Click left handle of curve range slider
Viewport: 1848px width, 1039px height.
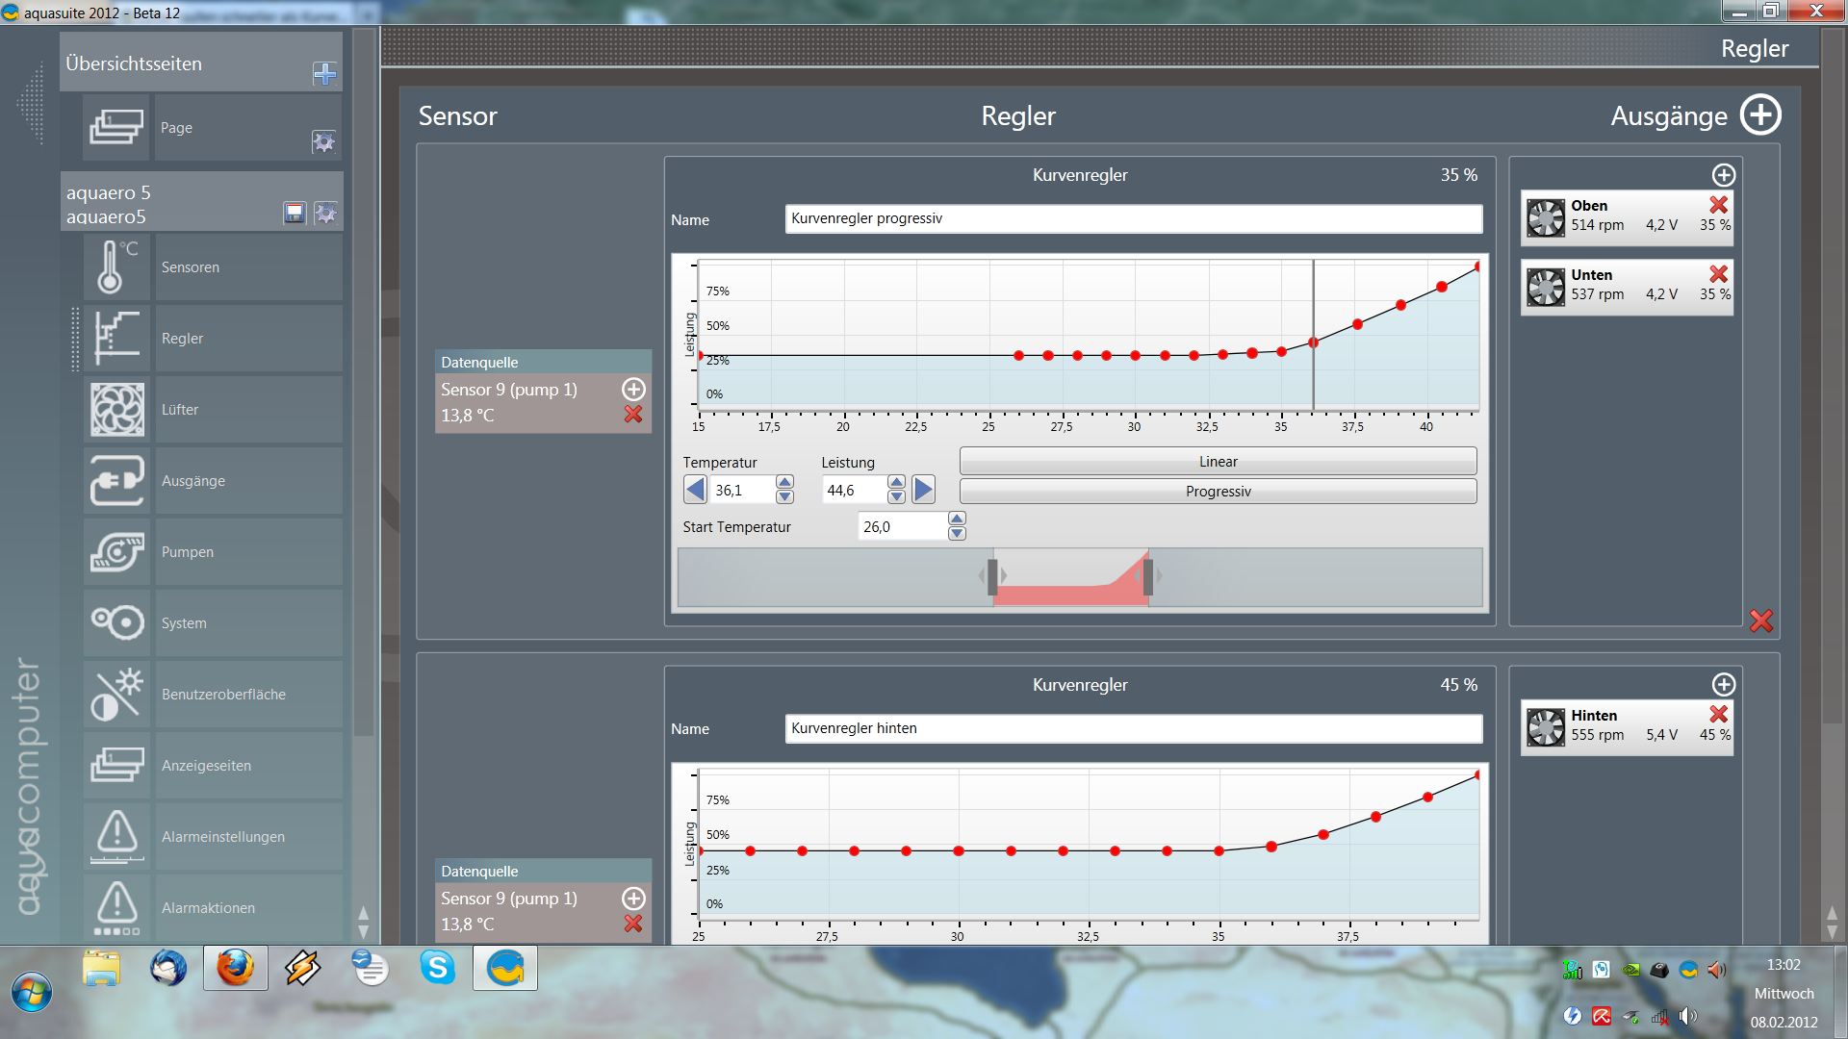pos(992,577)
